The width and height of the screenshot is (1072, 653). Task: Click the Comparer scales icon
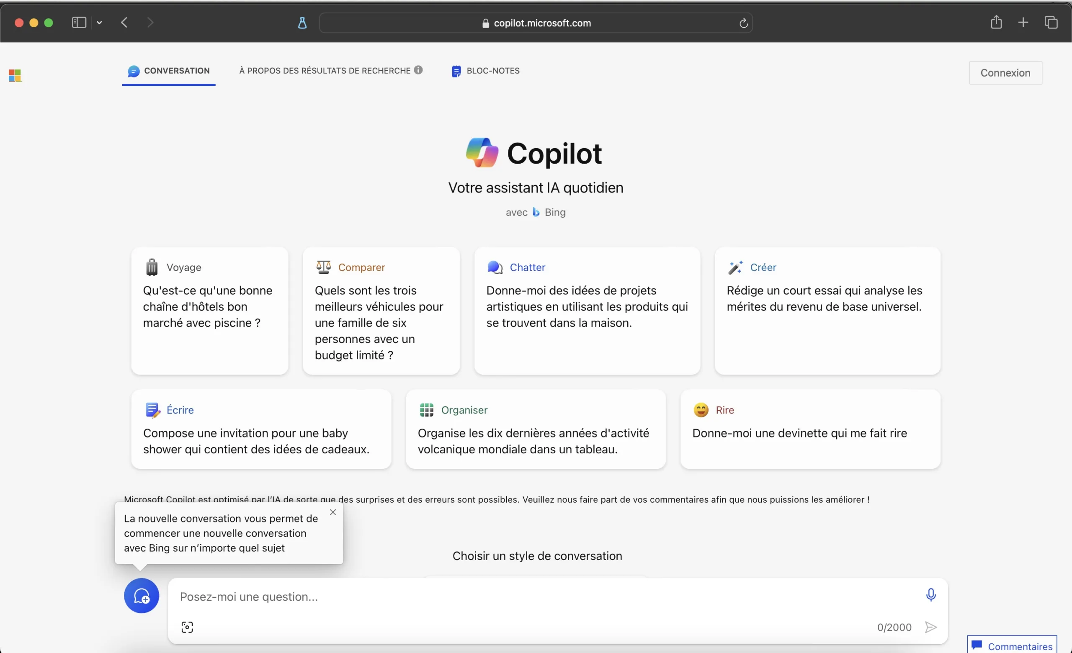(x=323, y=267)
